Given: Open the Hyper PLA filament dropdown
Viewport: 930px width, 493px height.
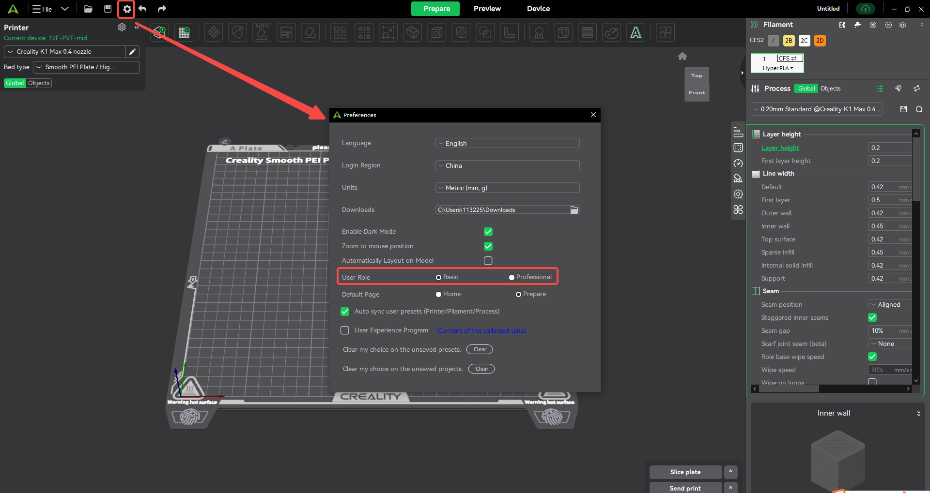Looking at the screenshot, I should click(x=778, y=68).
